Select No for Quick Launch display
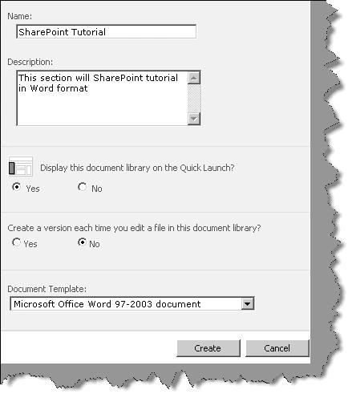Viewport: 348px width, 394px height. pyautogui.click(x=82, y=187)
